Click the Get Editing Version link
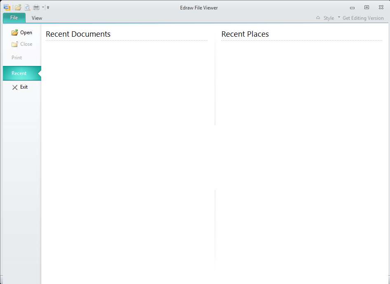Viewport: 390px width, 284px height. point(363,18)
